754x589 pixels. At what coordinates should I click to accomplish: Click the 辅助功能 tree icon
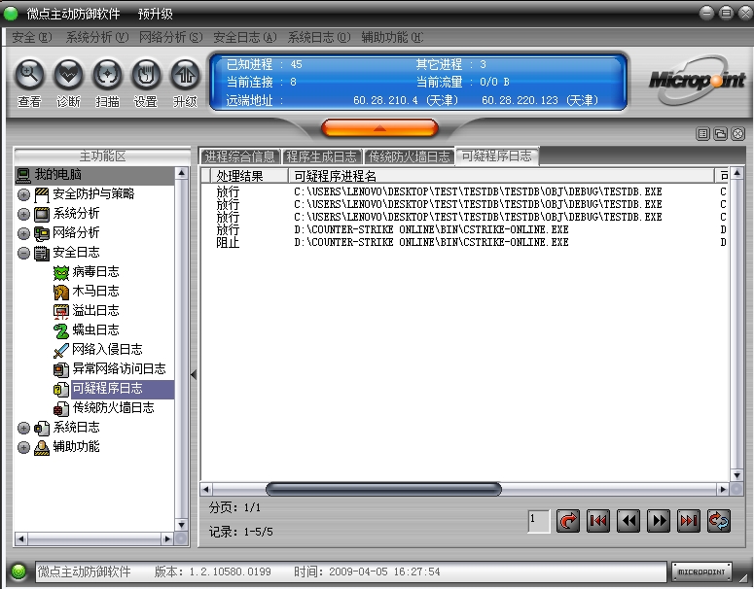pos(42,447)
